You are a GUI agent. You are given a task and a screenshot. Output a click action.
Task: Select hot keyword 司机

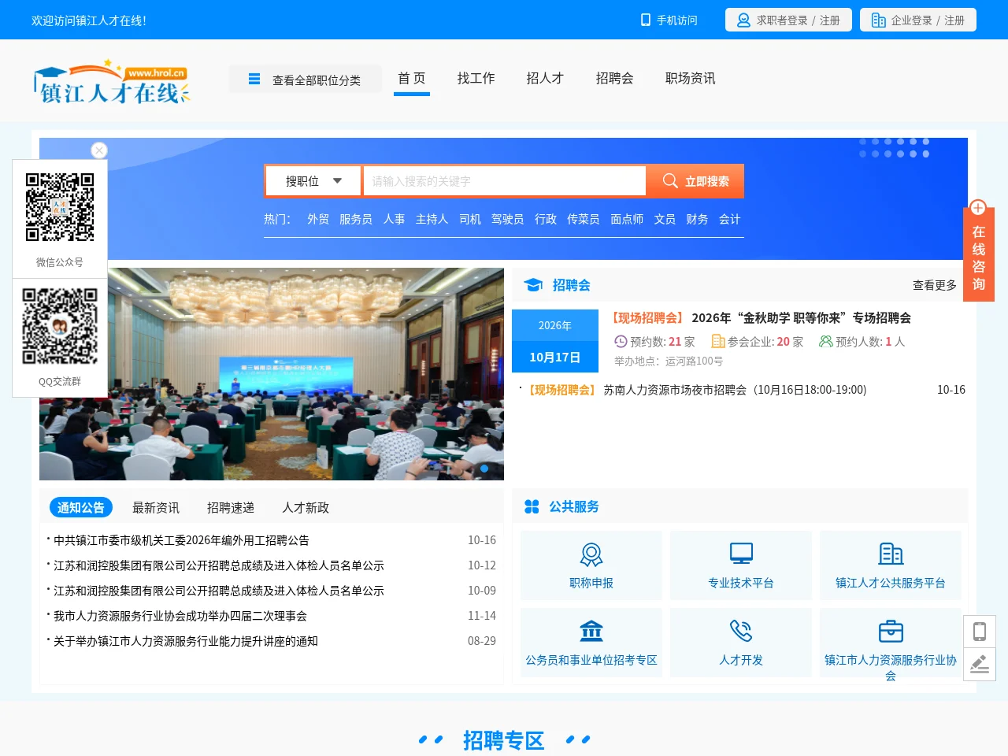coord(470,219)
